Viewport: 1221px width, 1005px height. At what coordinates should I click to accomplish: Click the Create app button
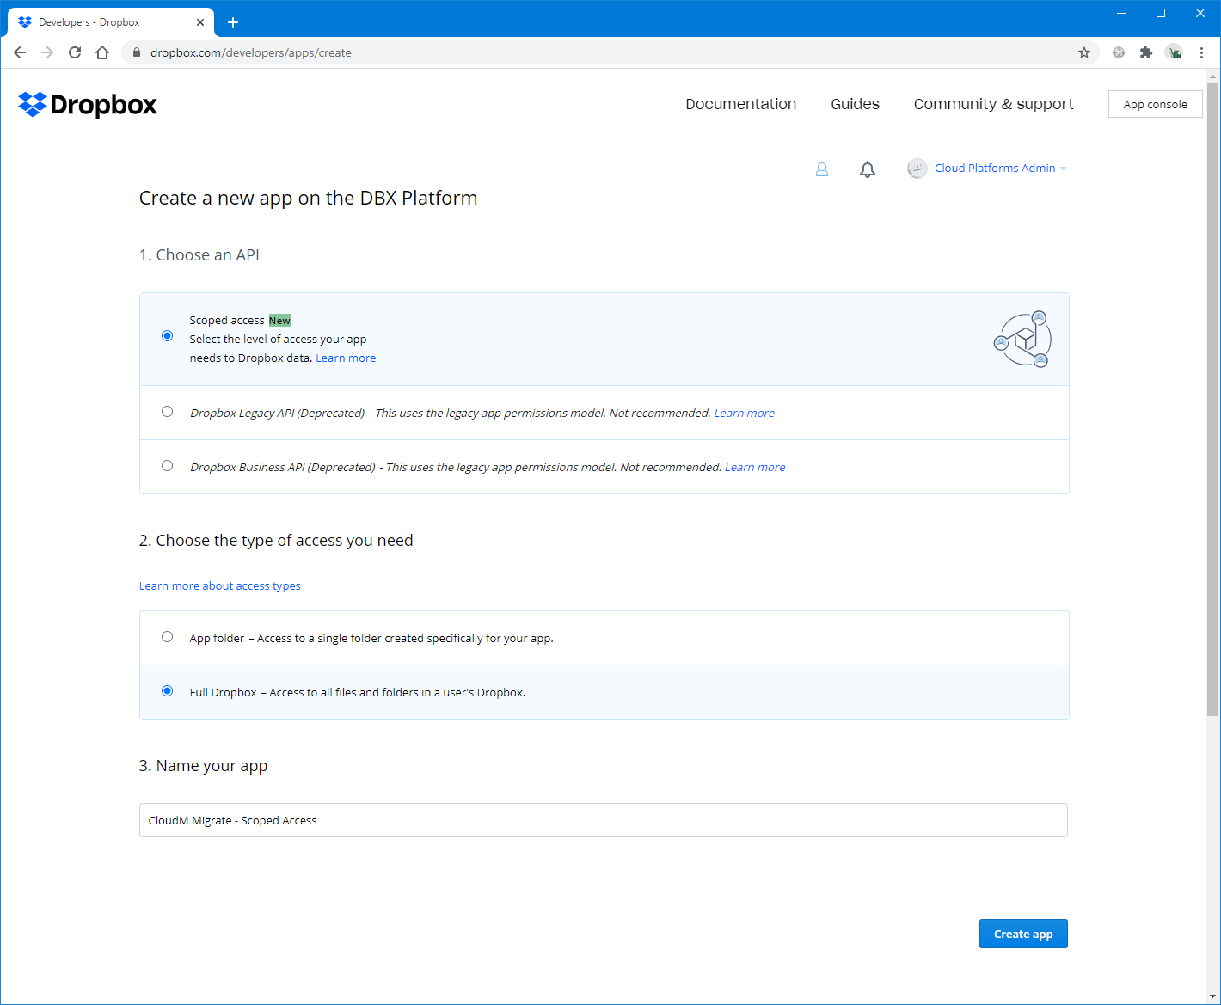pos(1023,934)
